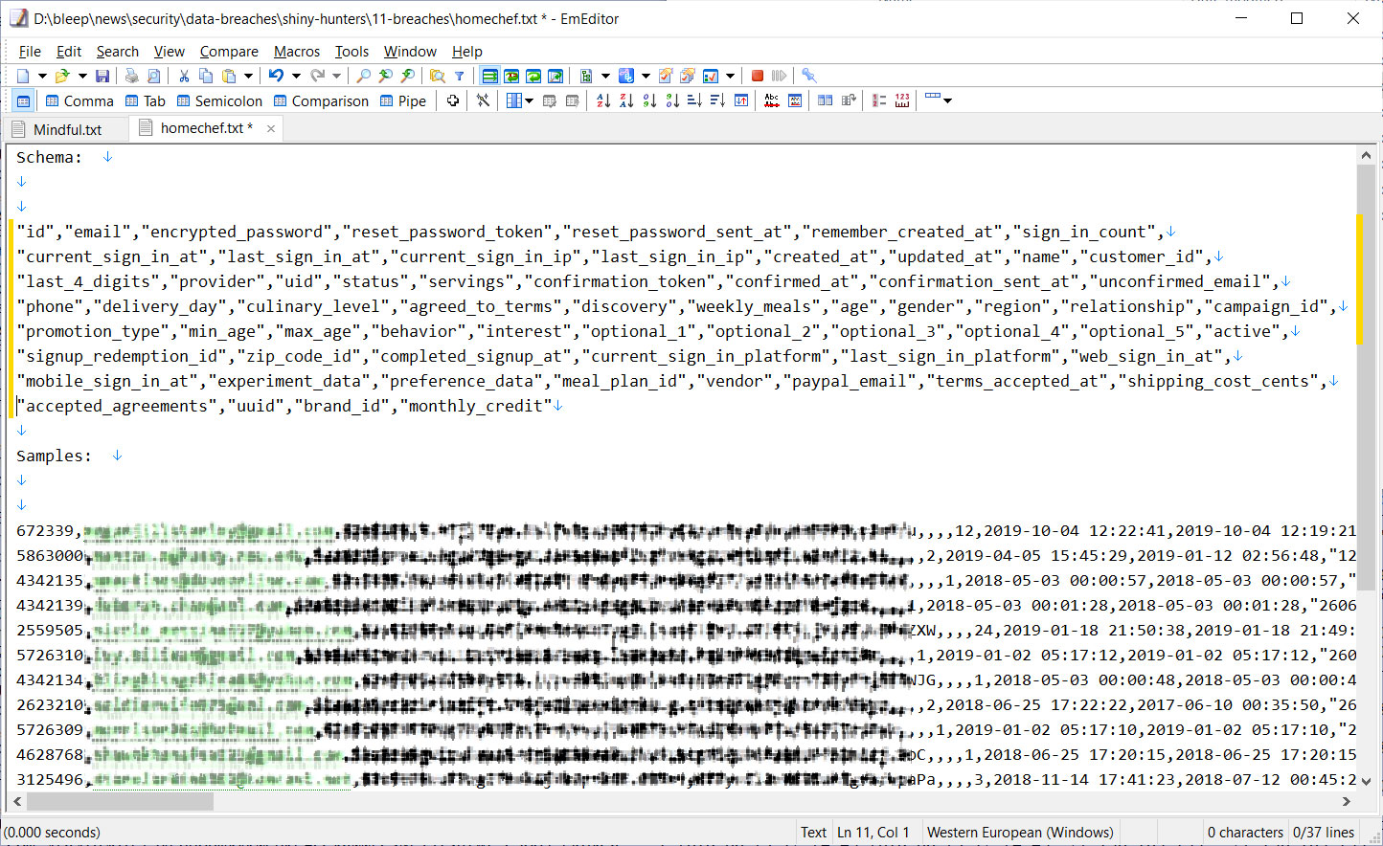Open the Find toolbar icon
1383x846 pixels.
[x=365, y=76]
